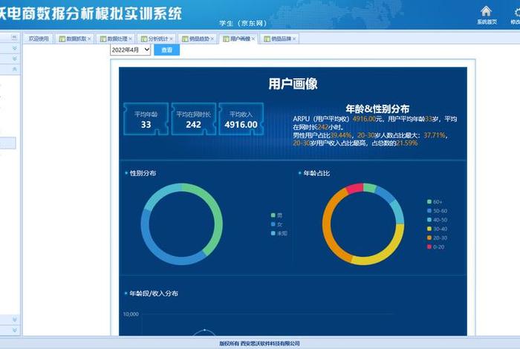
Task: Close the 数据抓取 tab
Action: tap(89, 39)
